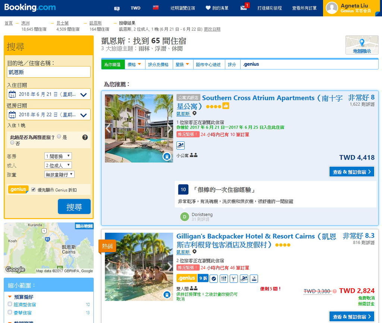Check the 豪華住宿 filter
Screen dimensions: 382x323
click(10, 312)
